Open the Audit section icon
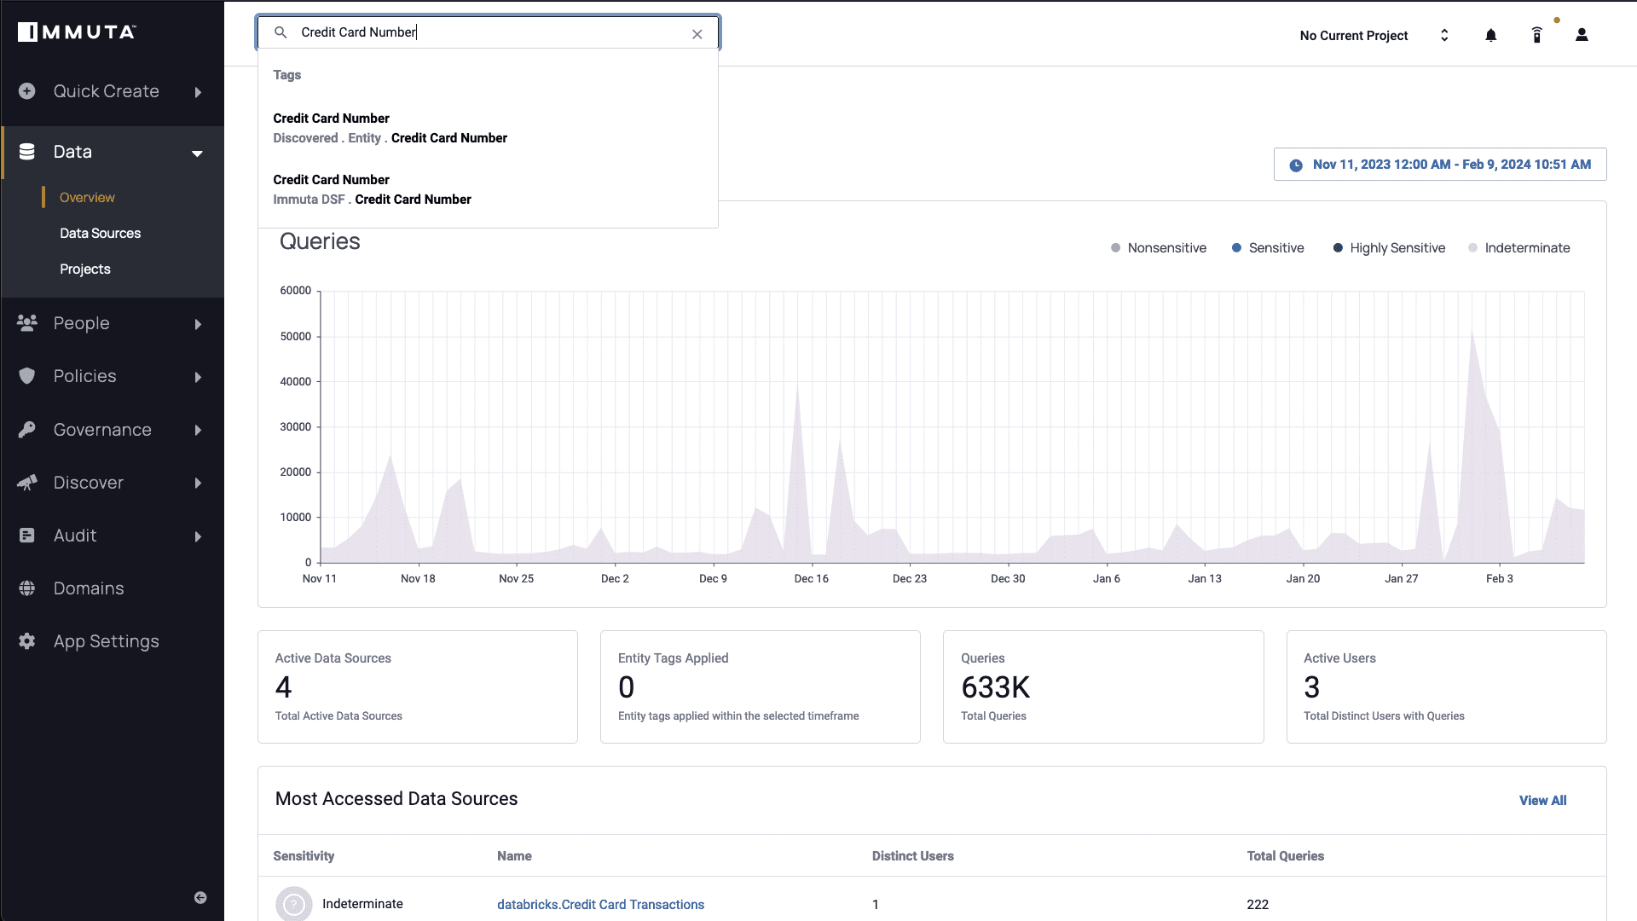1637x921 pixels. tap(26, 536)
